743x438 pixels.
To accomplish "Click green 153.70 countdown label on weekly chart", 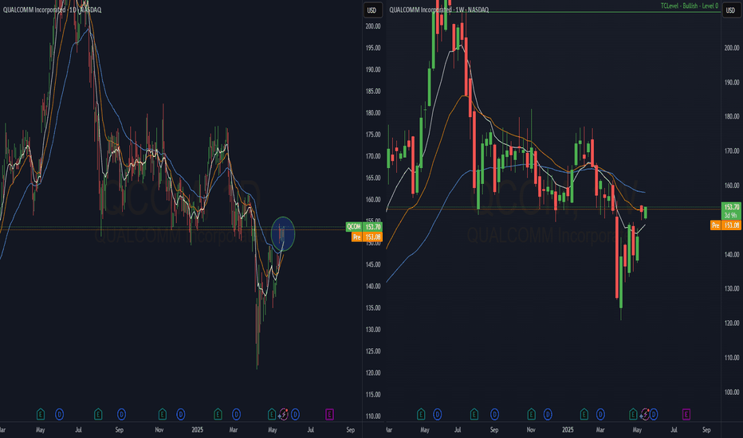I will 731,211.
